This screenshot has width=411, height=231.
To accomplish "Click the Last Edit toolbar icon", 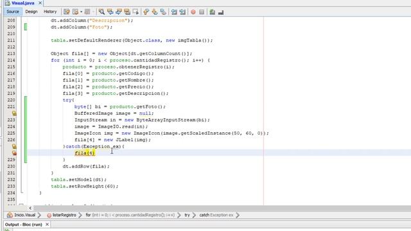I will tap(67, 12).
